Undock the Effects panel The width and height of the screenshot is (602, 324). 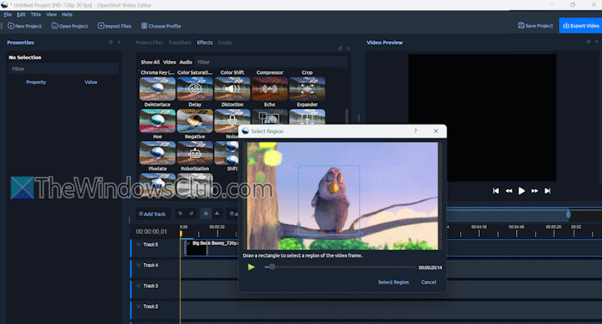341,49
